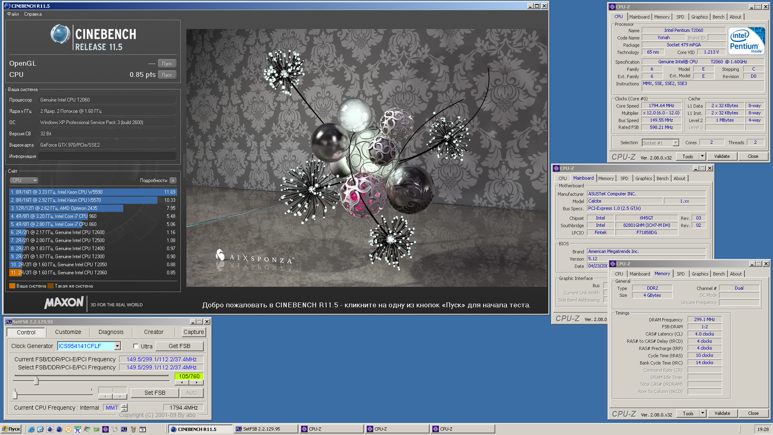Screen dimensions: 773x435
Task: Click the Intel Pentium inside logo
Action: point(747,41)
